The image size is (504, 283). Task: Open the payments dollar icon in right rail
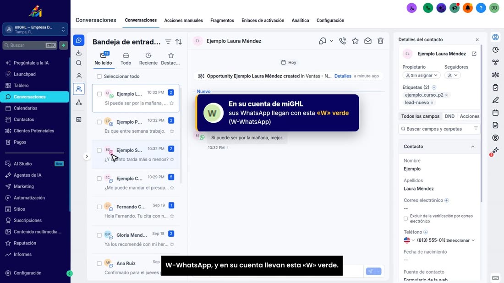pyautogui.click(x=495, y=138)
